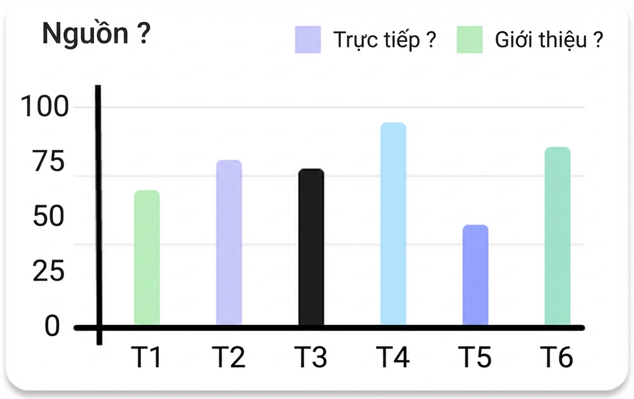Select the light blue T4 bar
This screenshot has height=399, width=634.
[x=393, y=223]
